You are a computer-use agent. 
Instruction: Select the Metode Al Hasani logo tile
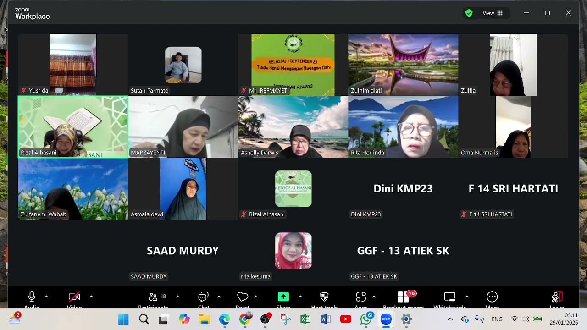coord(293,189)
